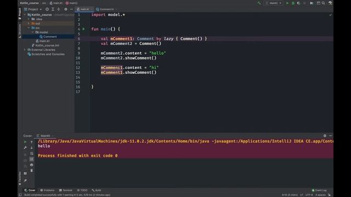Click Kotlin_course in the breadcrumb bar

pyautogui.click(x=29, y=3)
